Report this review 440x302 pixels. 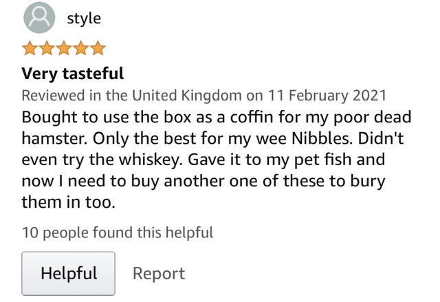(x=159, y=273)
